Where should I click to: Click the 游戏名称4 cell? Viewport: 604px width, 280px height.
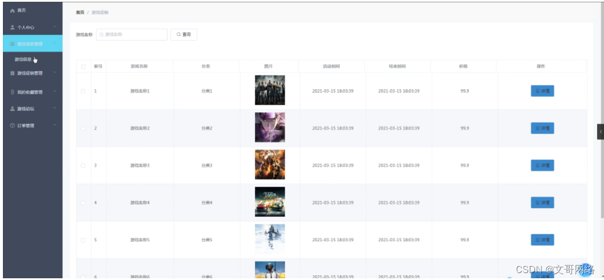140,202
